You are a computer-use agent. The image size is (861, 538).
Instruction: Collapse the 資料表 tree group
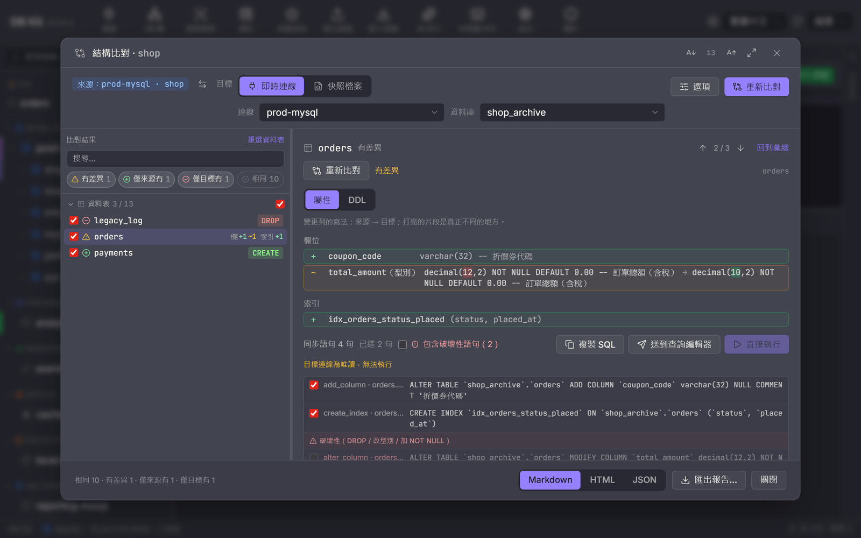click(70, 204)
